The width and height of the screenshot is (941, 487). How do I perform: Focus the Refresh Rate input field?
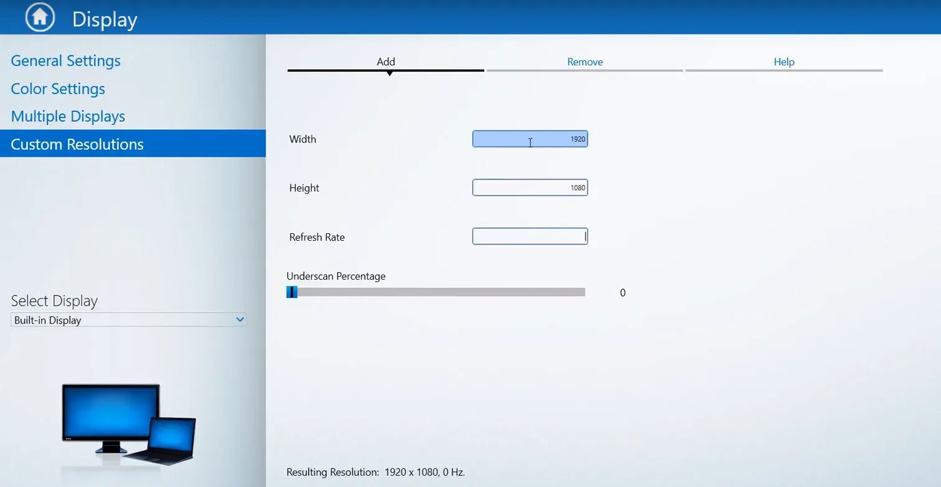tap(530, 236)
